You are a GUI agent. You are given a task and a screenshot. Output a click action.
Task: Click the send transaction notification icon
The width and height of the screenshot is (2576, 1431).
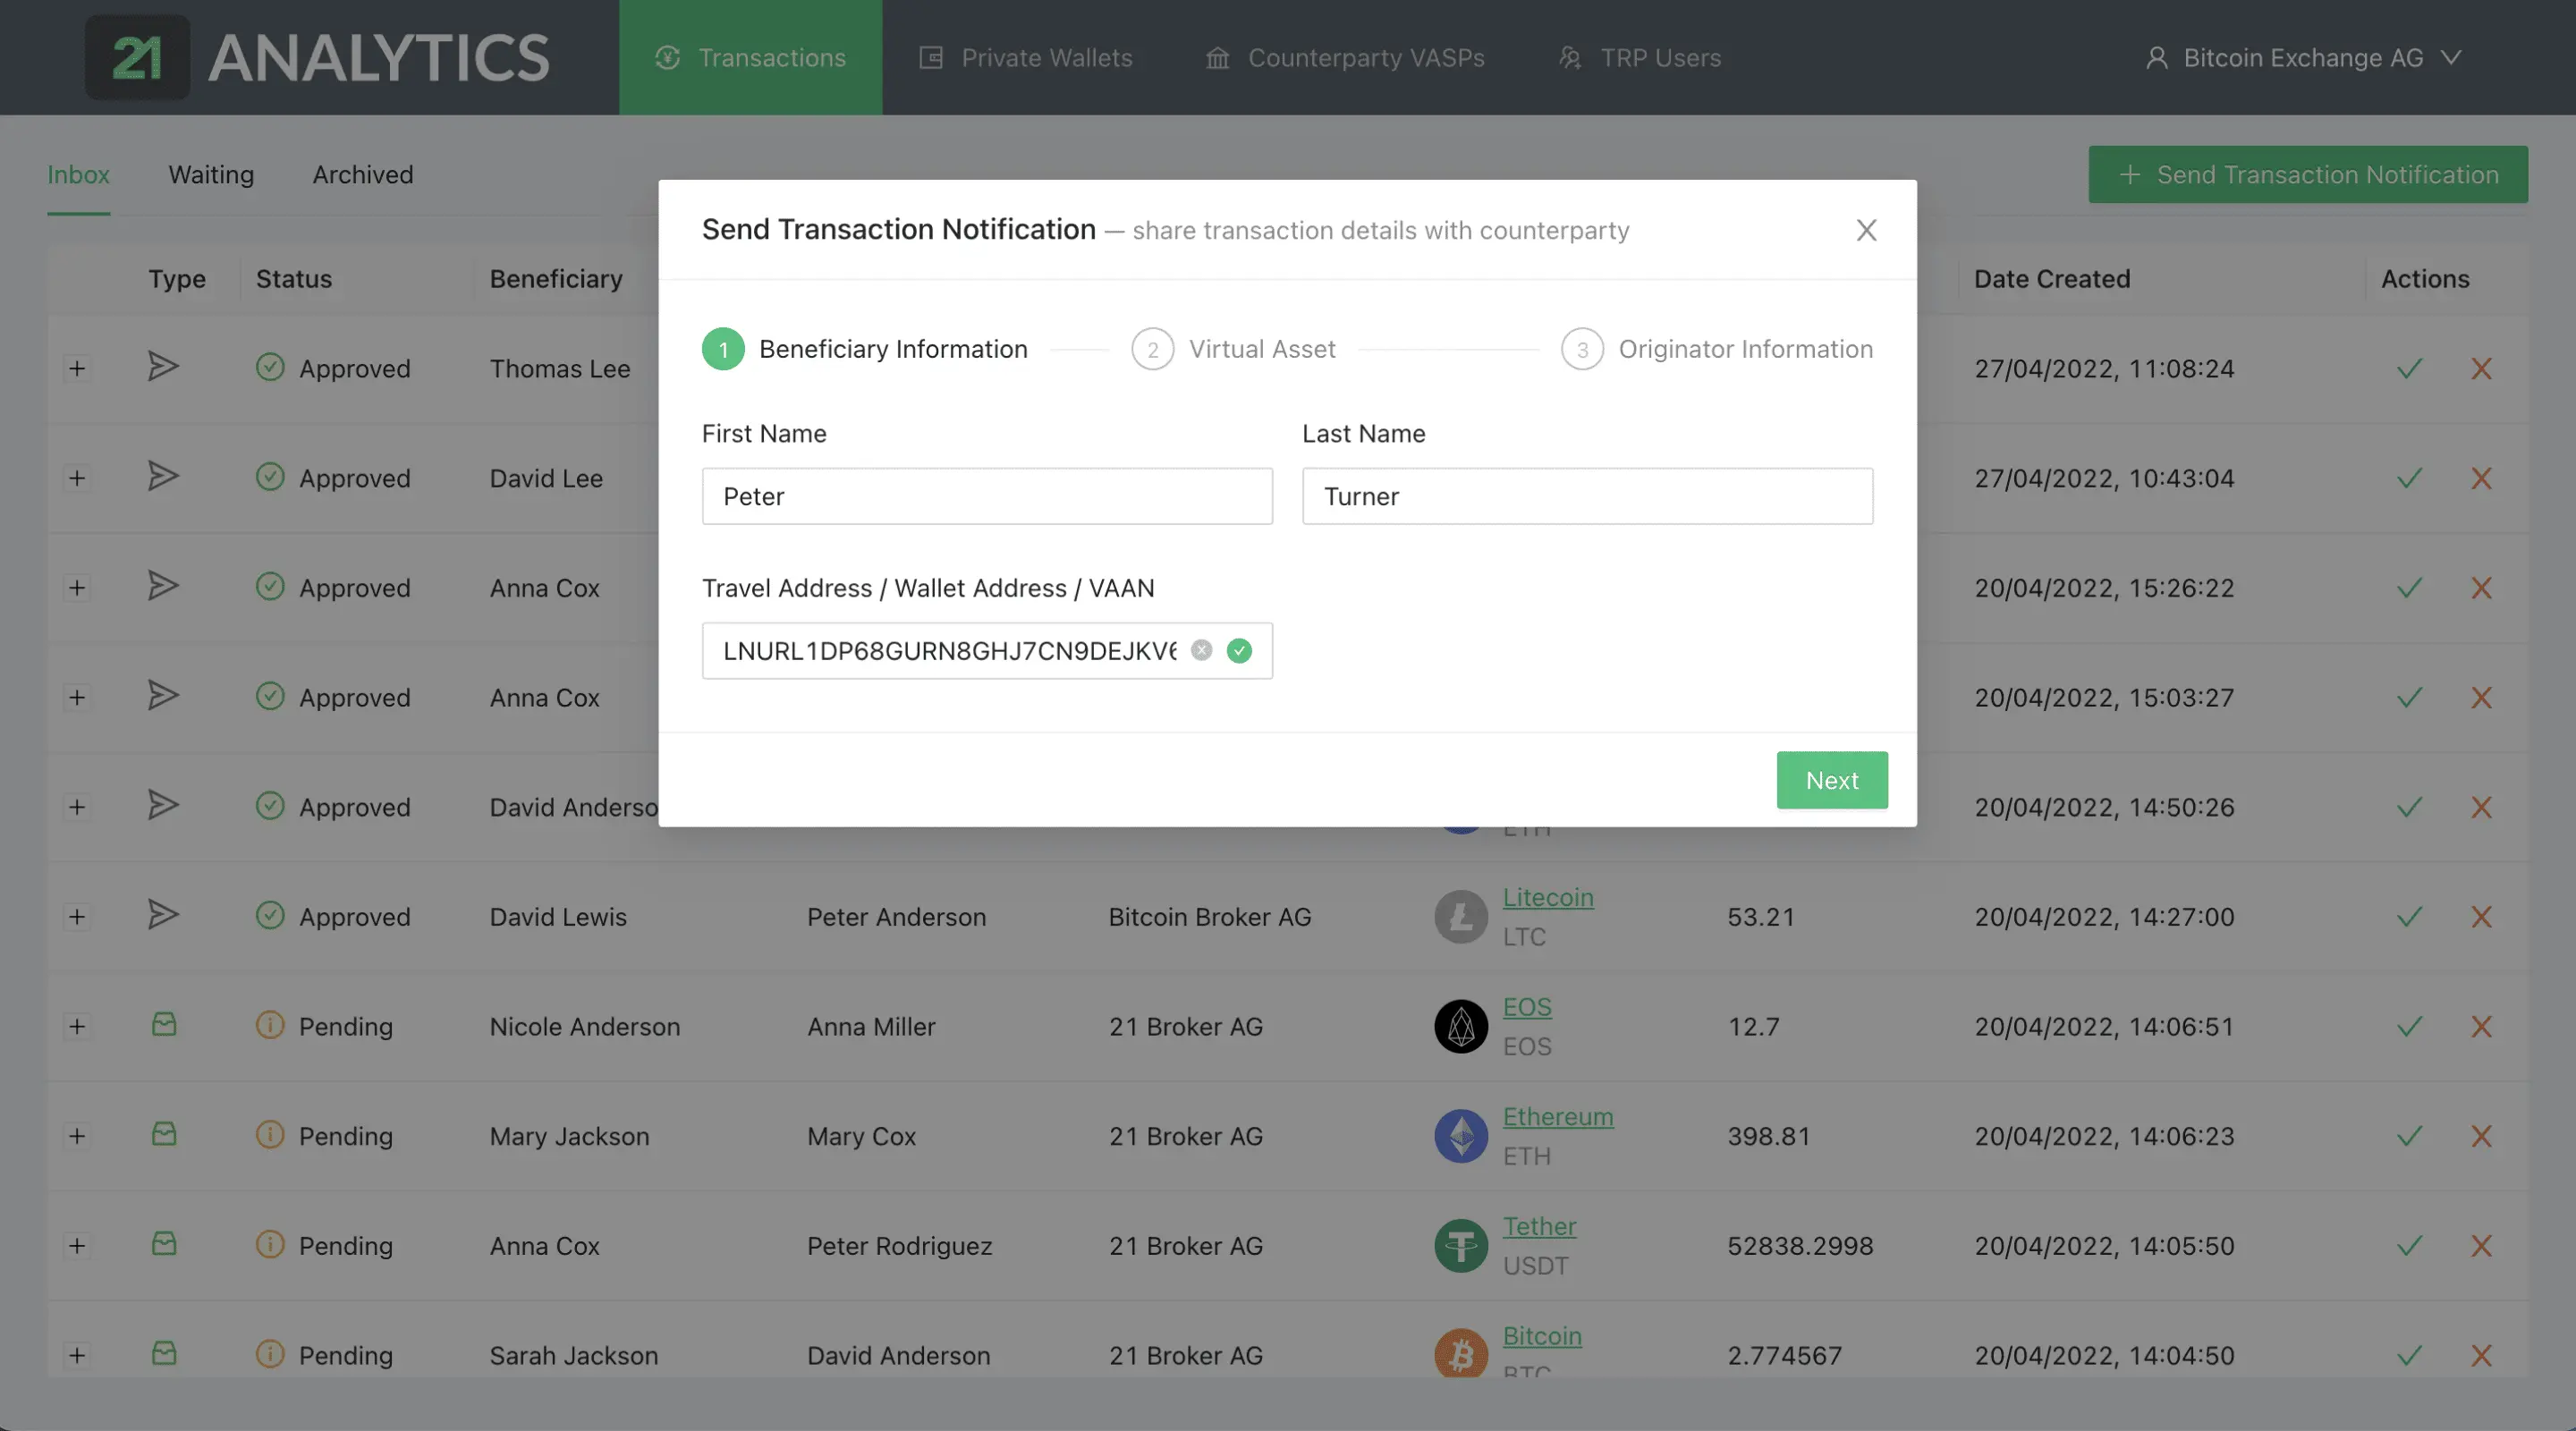pos(2129,173)
